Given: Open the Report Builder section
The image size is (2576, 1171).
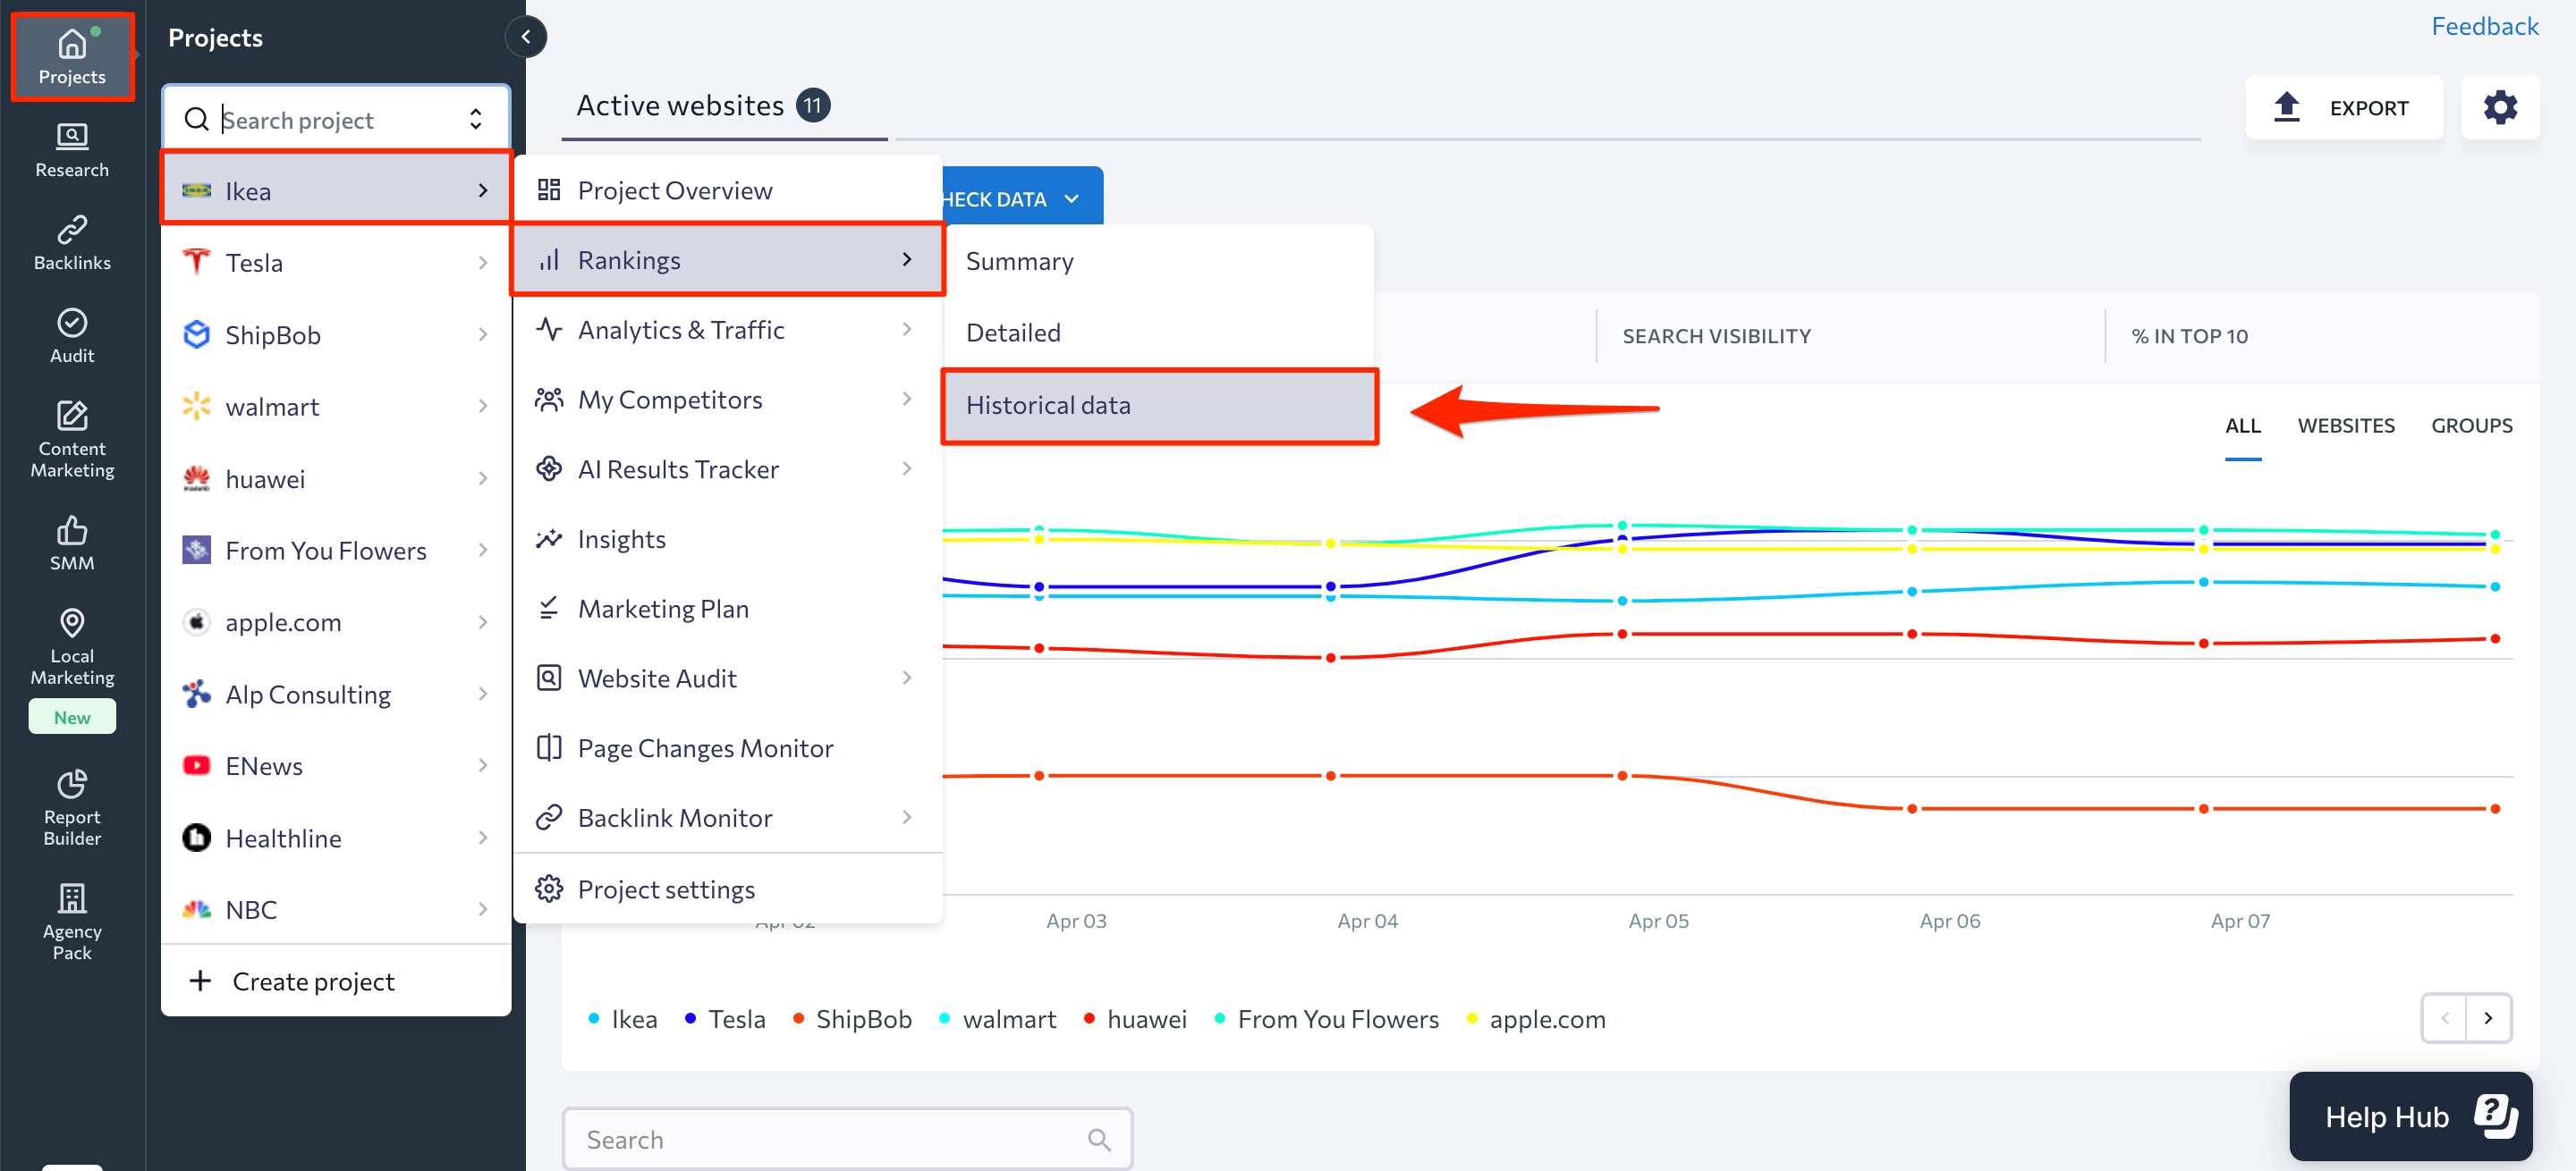Looking at the screenshot, I should pos(72,808).
